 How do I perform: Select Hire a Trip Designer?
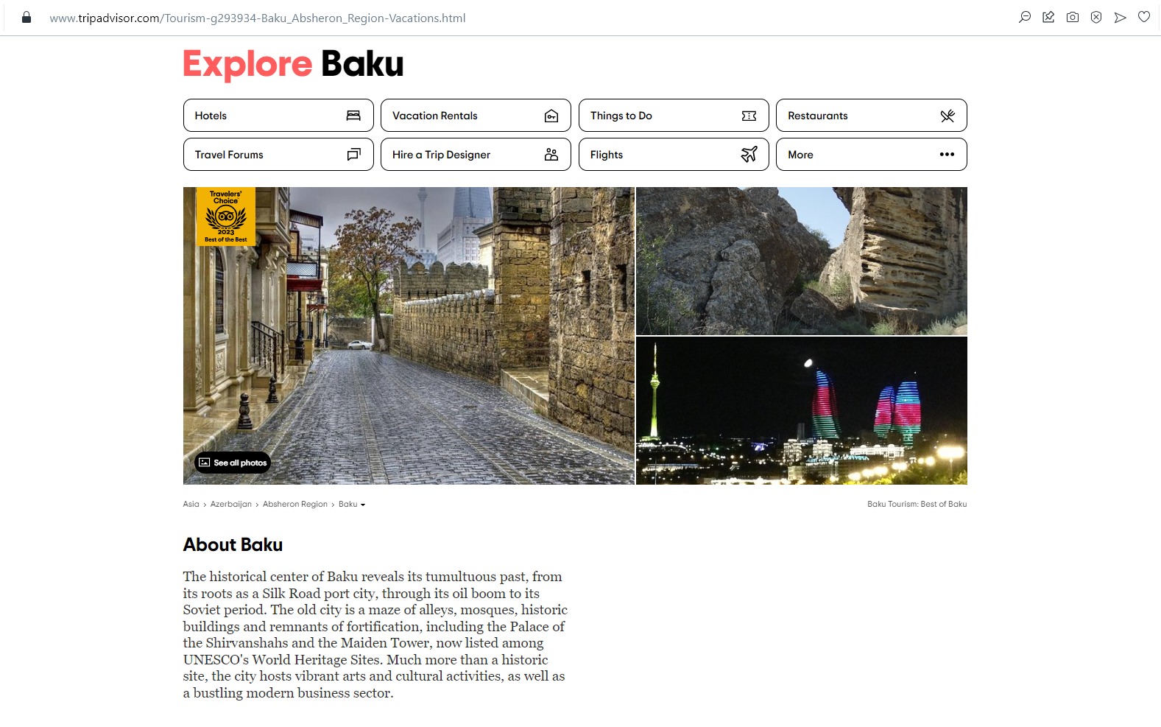coord(475,155)
